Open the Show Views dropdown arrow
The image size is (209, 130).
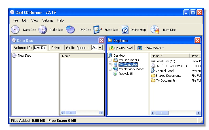tap(163, 48)
